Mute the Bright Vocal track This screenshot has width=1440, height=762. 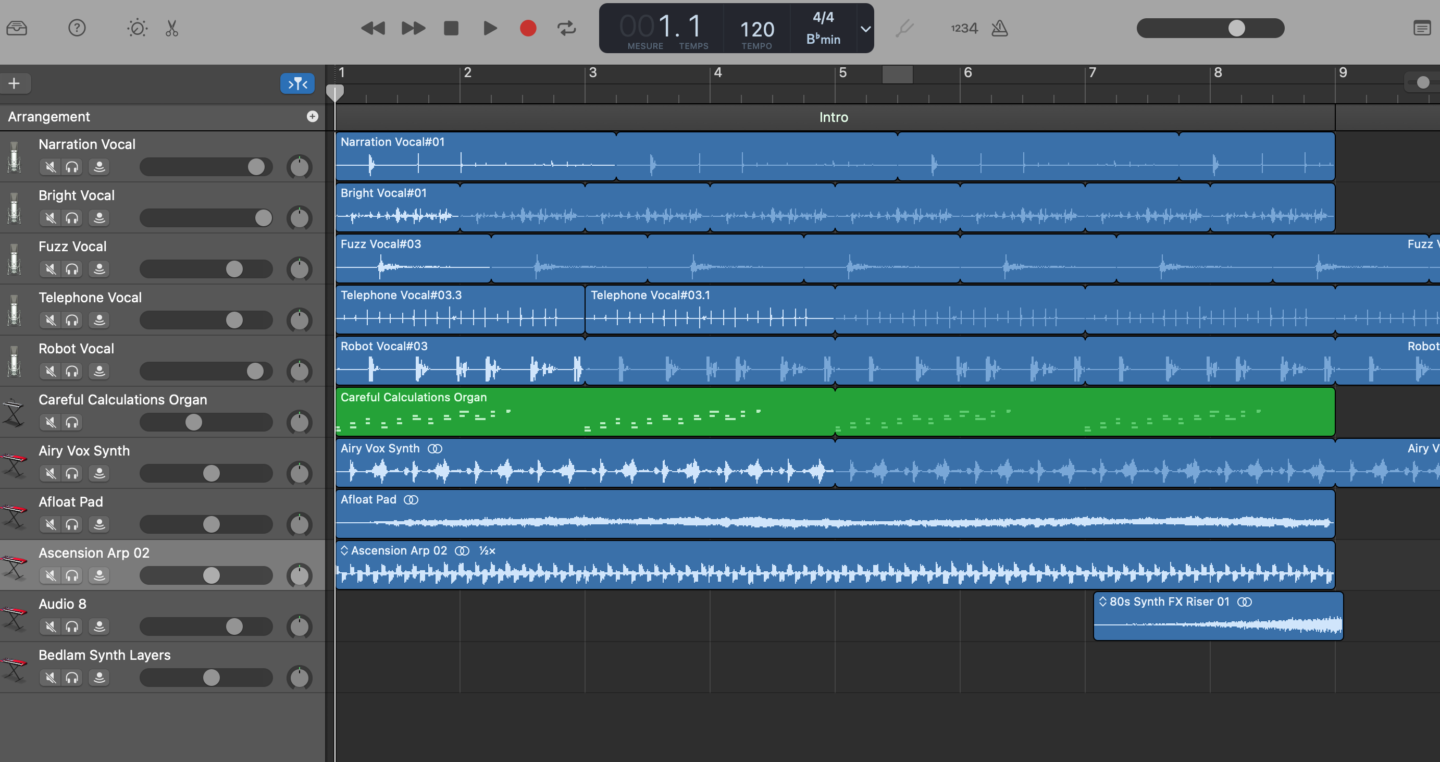coord(51,217)
